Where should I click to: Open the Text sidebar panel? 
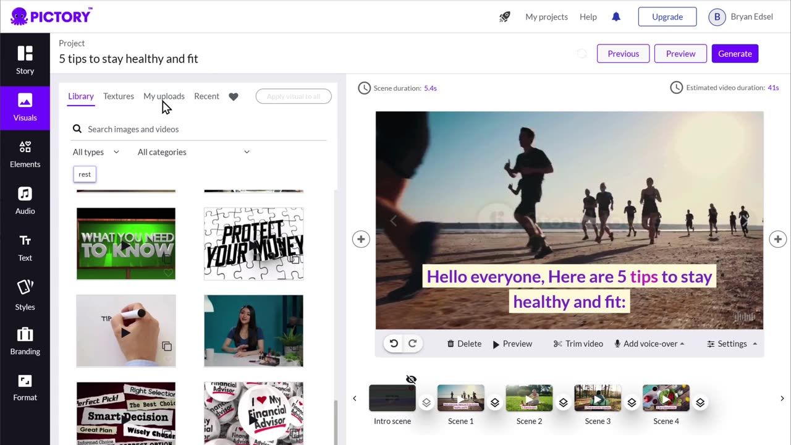tap(25, 248)
